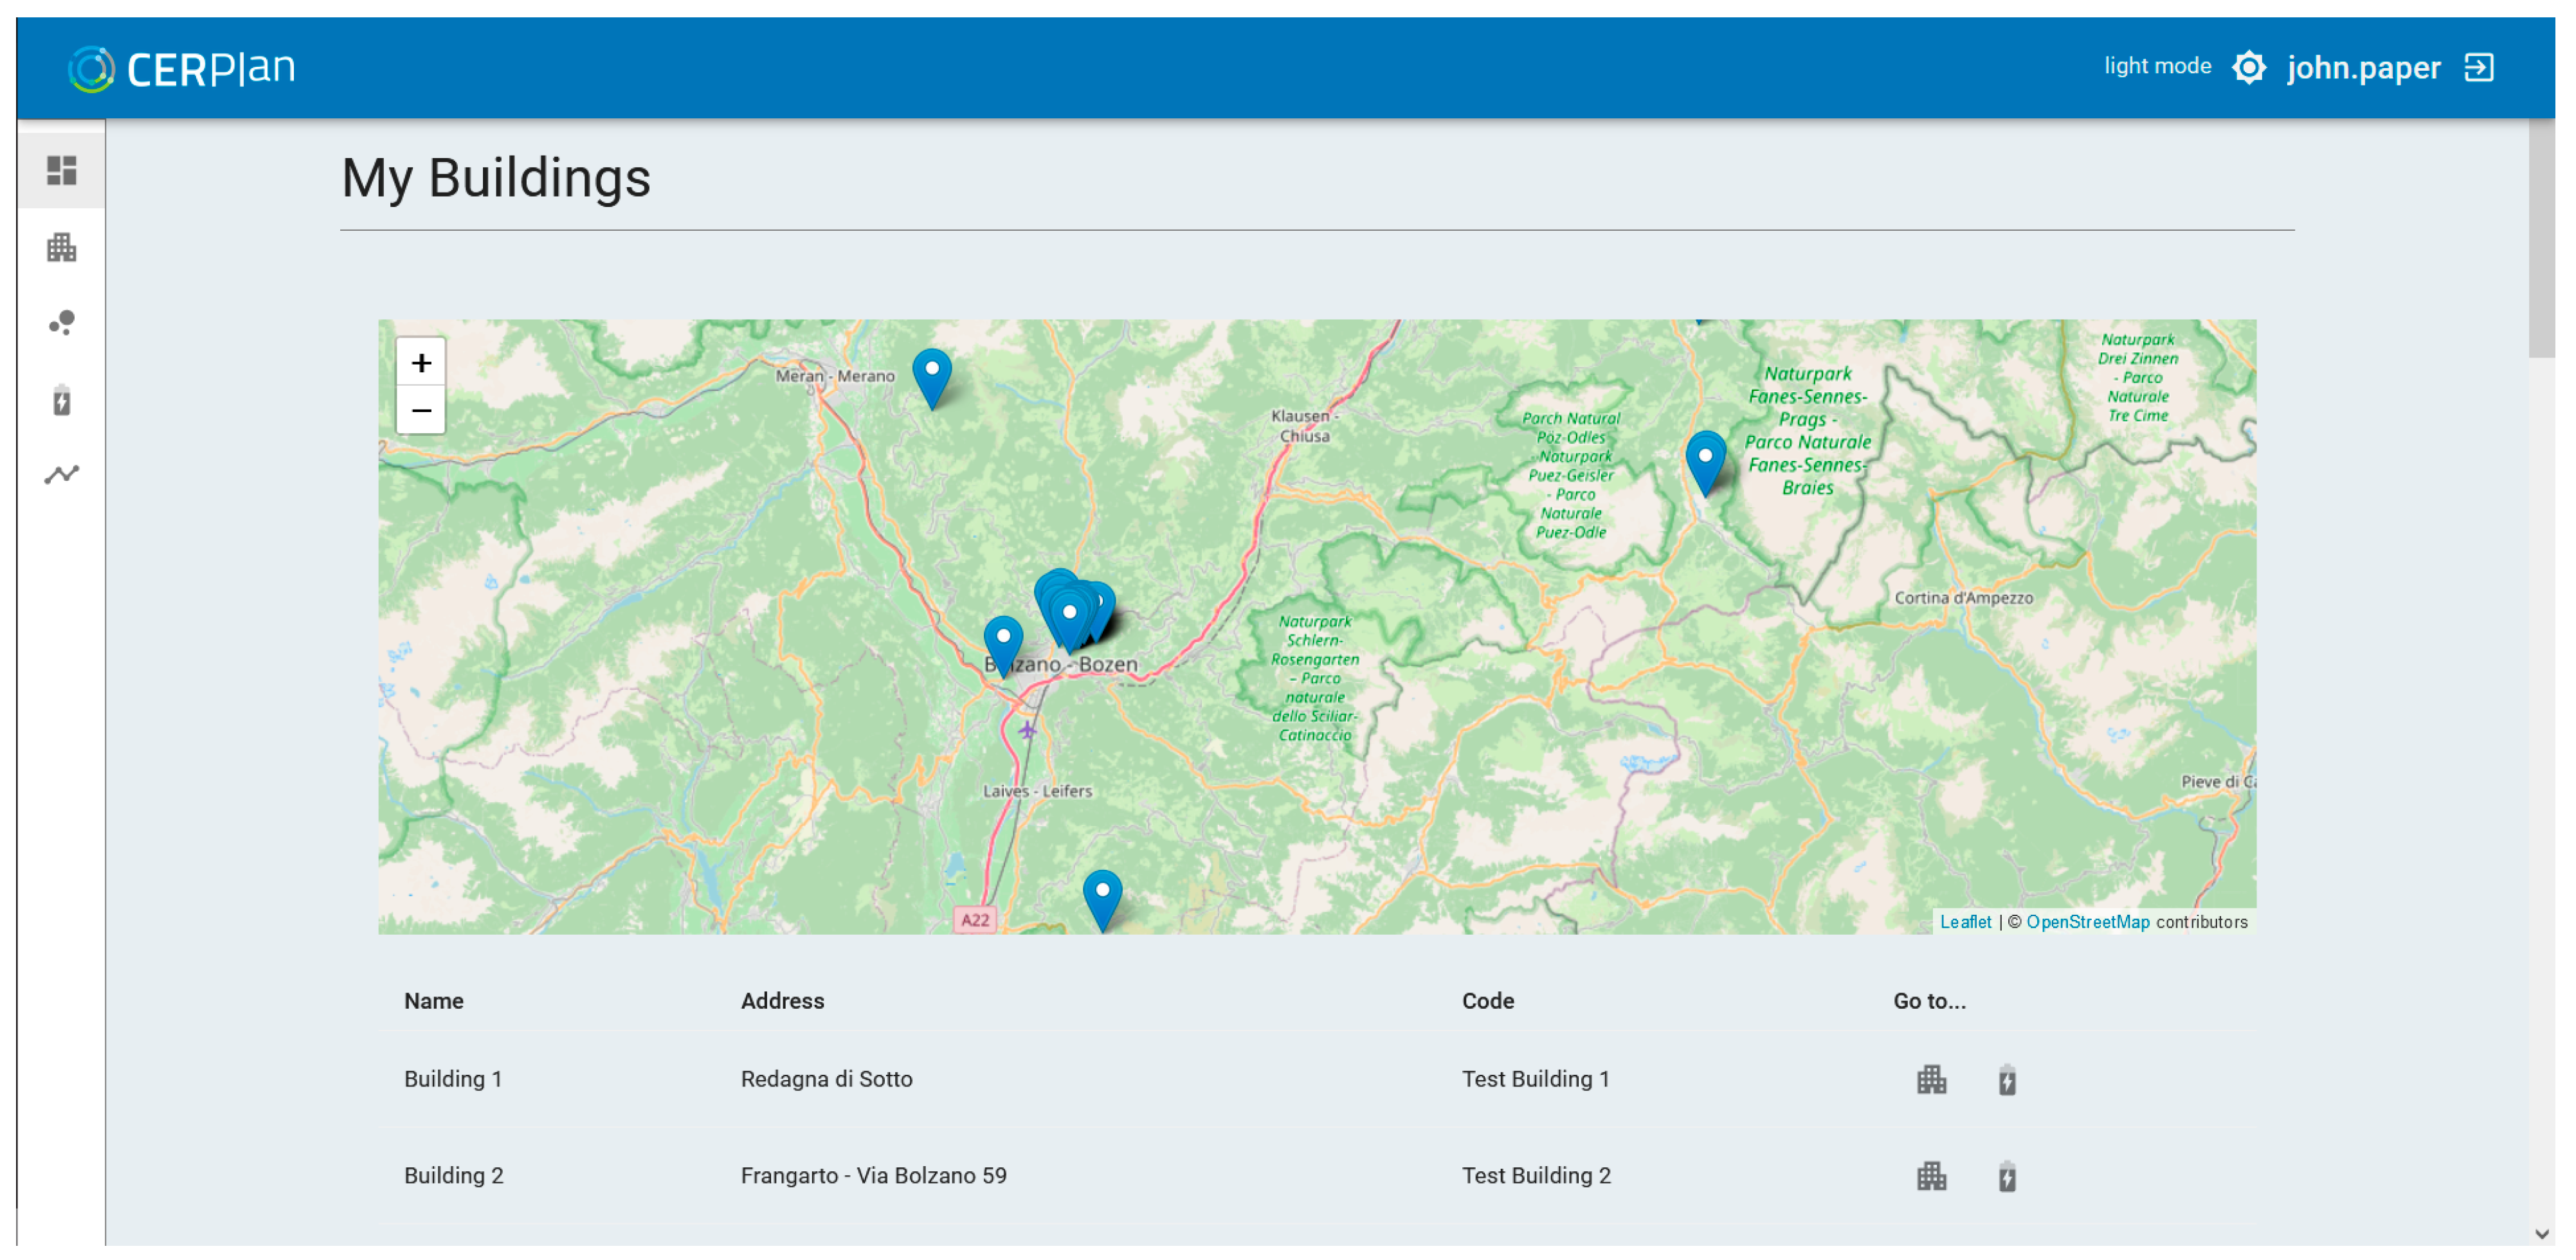Open the dashboard icon in sidebar
This screenshot has width=2576, height=1260.
pos(61,170)
